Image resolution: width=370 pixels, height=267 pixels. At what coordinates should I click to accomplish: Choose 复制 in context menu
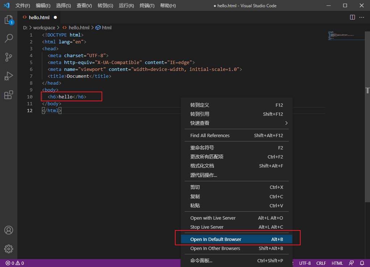point(236,196)
